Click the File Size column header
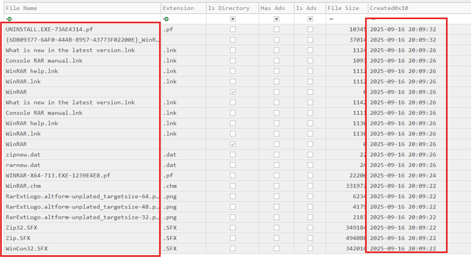471x257 pixels. click(343, 8)
